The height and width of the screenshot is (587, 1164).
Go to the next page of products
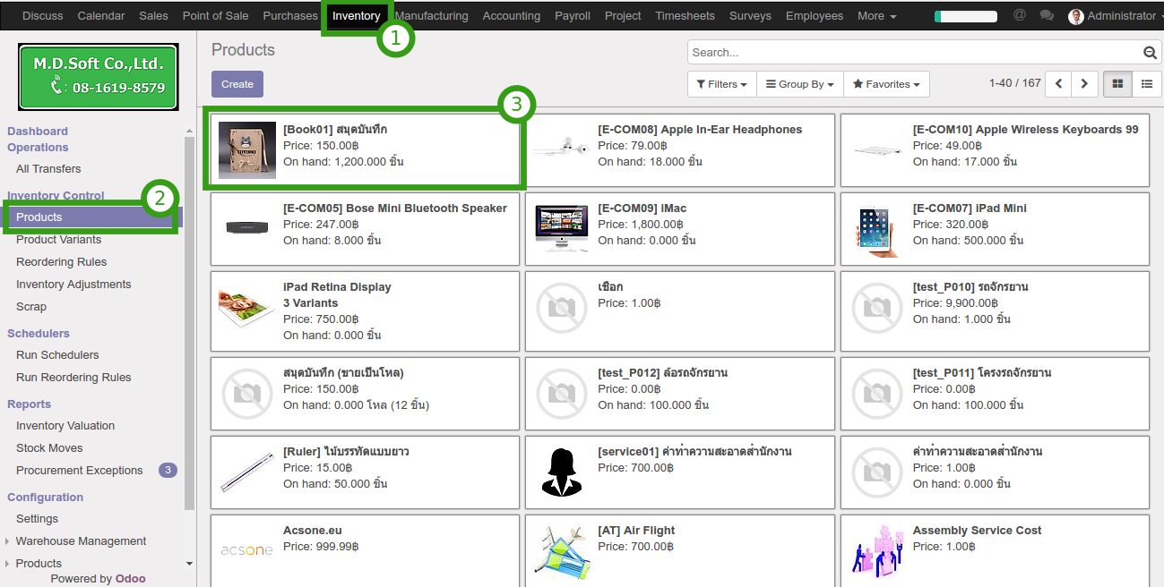1084,84
